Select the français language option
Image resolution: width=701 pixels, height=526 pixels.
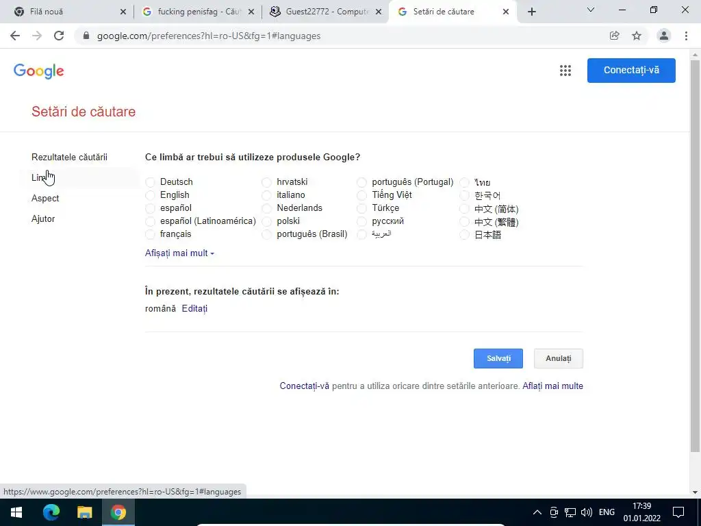(x=150, y=234)
